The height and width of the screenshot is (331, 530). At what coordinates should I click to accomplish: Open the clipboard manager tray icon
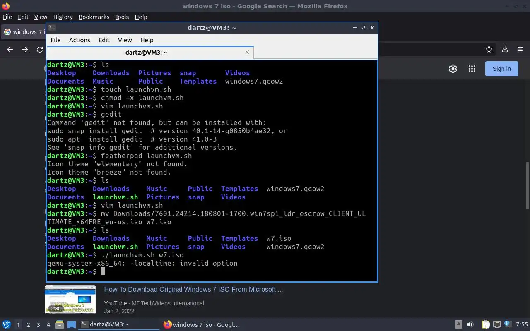(x=486, y=325)
